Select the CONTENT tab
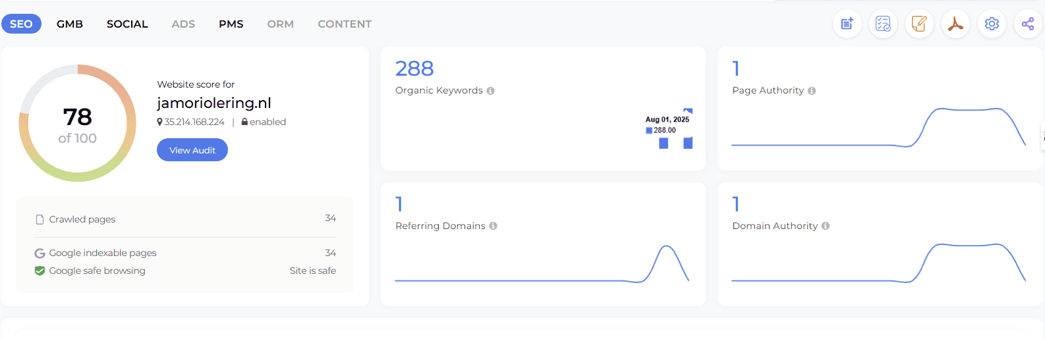Screen dimensions: 1045x339 (345, 24)
